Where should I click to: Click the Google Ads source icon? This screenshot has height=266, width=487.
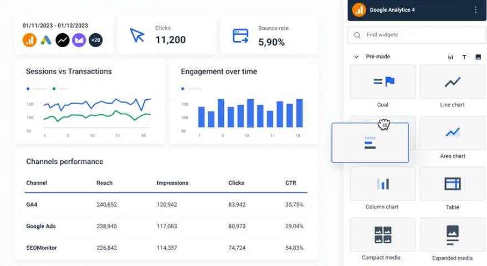pyautogui.click(x=46, y=40)
